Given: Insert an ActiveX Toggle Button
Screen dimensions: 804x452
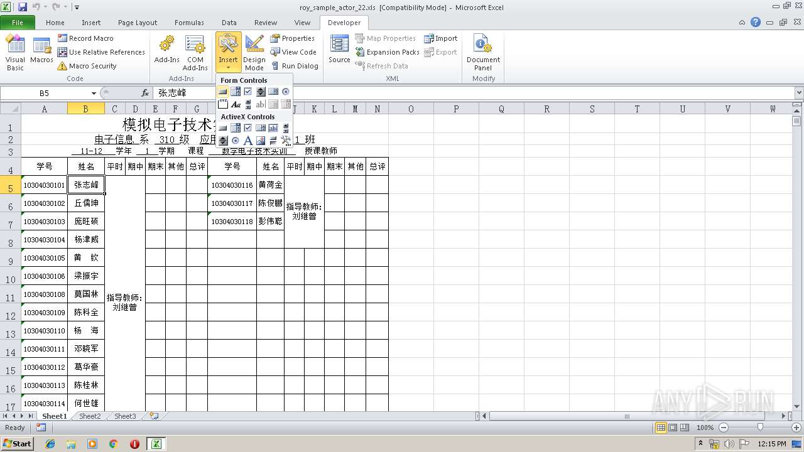Looking at the screenshot, I should tap(273, 141).
